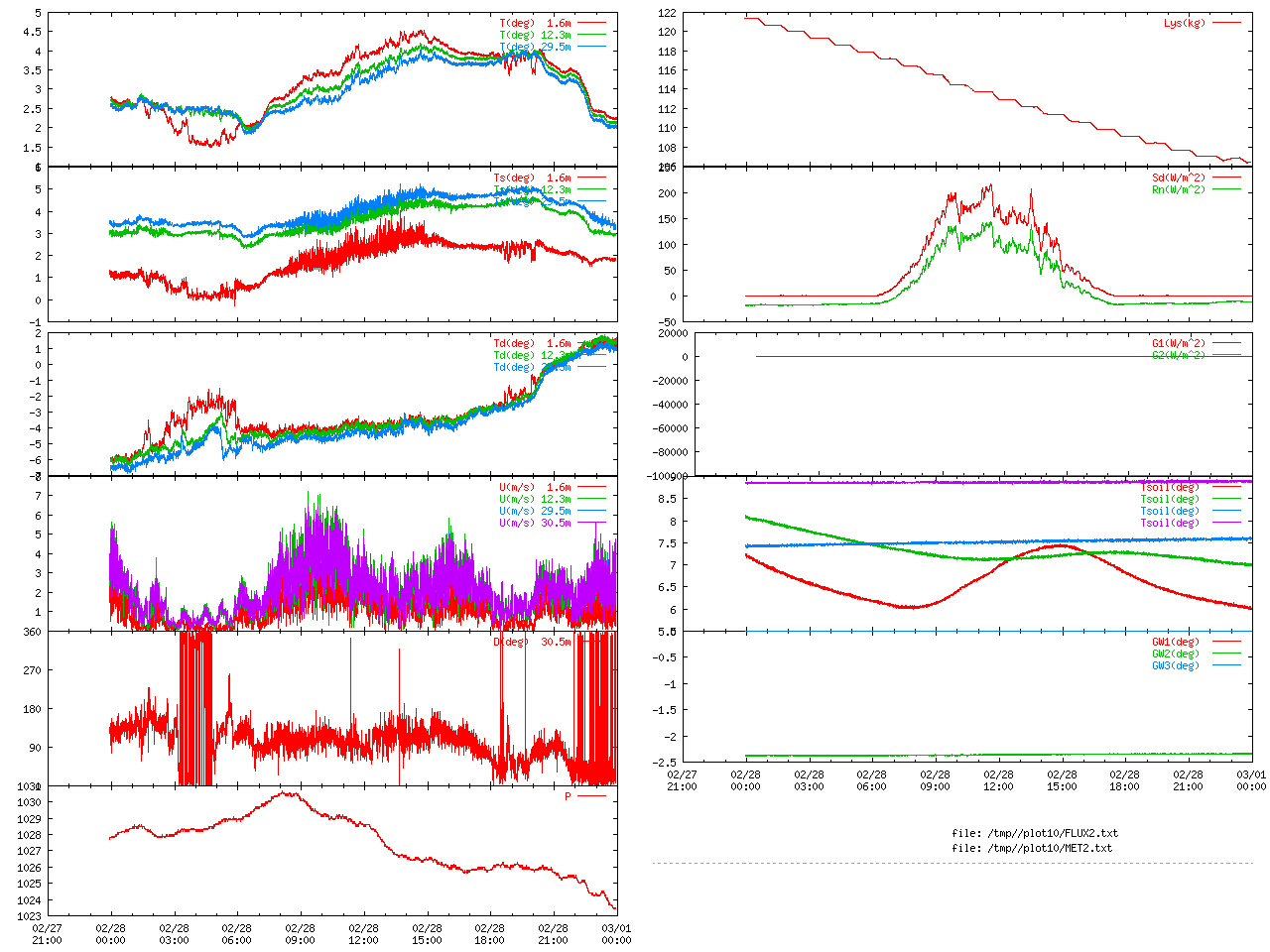Select the file path ending in MET2.txt
Screen dimensions: 1270x952
click(1032, 849)
